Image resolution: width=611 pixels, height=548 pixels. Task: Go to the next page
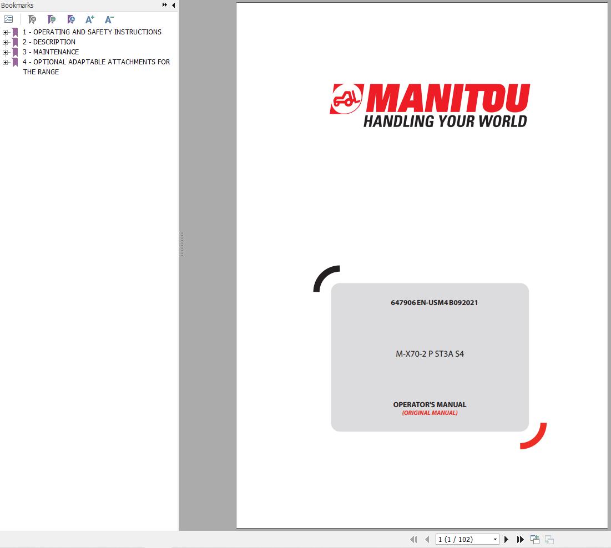506,540
